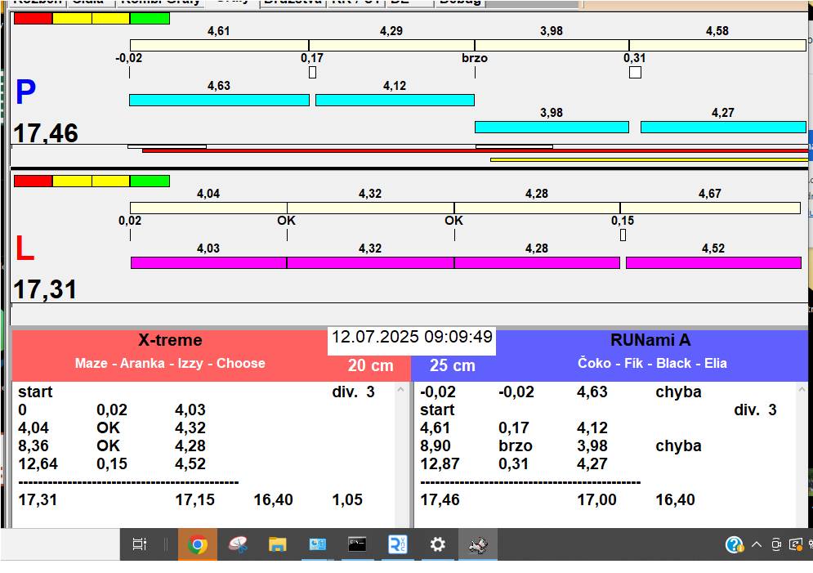Viewport: 813px width, 573px height.
Task: Click the 0,17 pass marker box in lane P
Action: coord(312,73)
